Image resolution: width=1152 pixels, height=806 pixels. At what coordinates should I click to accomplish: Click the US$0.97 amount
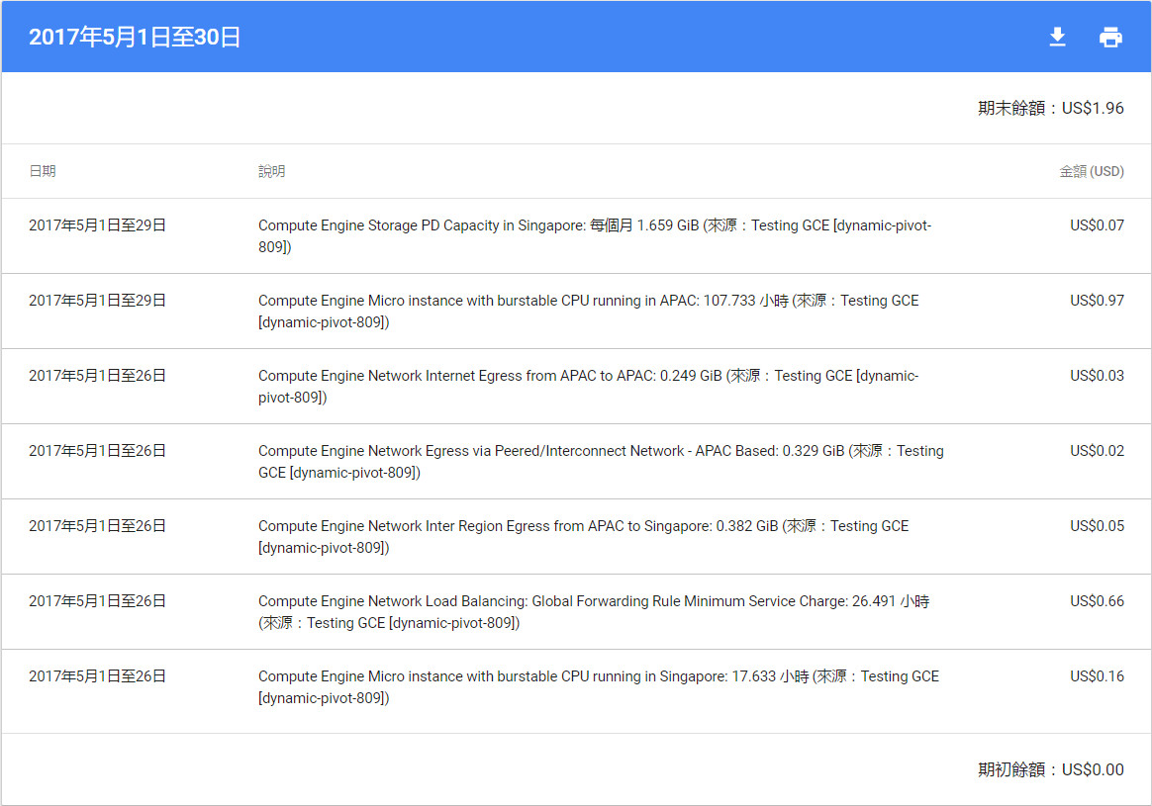tap(1097, 301)
